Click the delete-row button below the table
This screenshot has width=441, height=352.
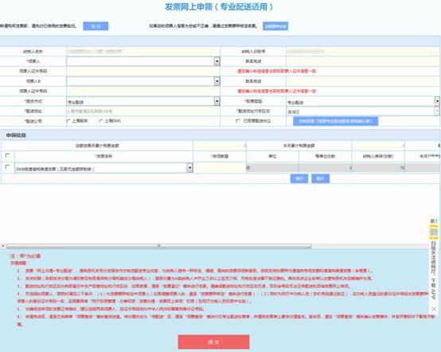tap(320, 178)
